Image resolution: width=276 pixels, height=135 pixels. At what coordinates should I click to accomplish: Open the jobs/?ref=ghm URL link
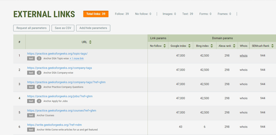coord(60,96)
